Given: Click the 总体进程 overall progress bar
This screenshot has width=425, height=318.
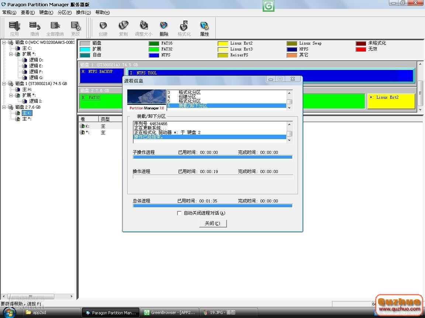Looking at the screenshot, I should [212, 206].
